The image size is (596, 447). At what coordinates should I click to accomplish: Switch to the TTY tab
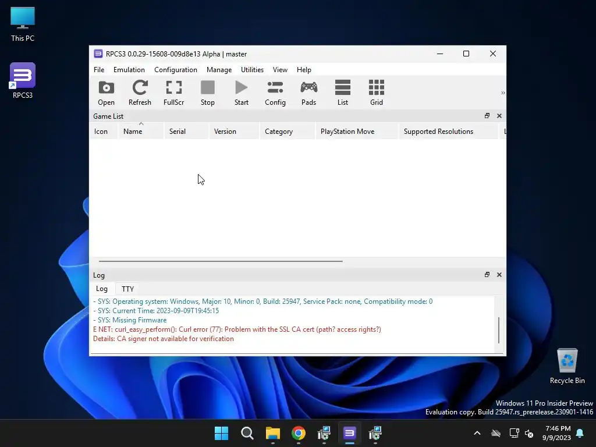pos(127,289)
